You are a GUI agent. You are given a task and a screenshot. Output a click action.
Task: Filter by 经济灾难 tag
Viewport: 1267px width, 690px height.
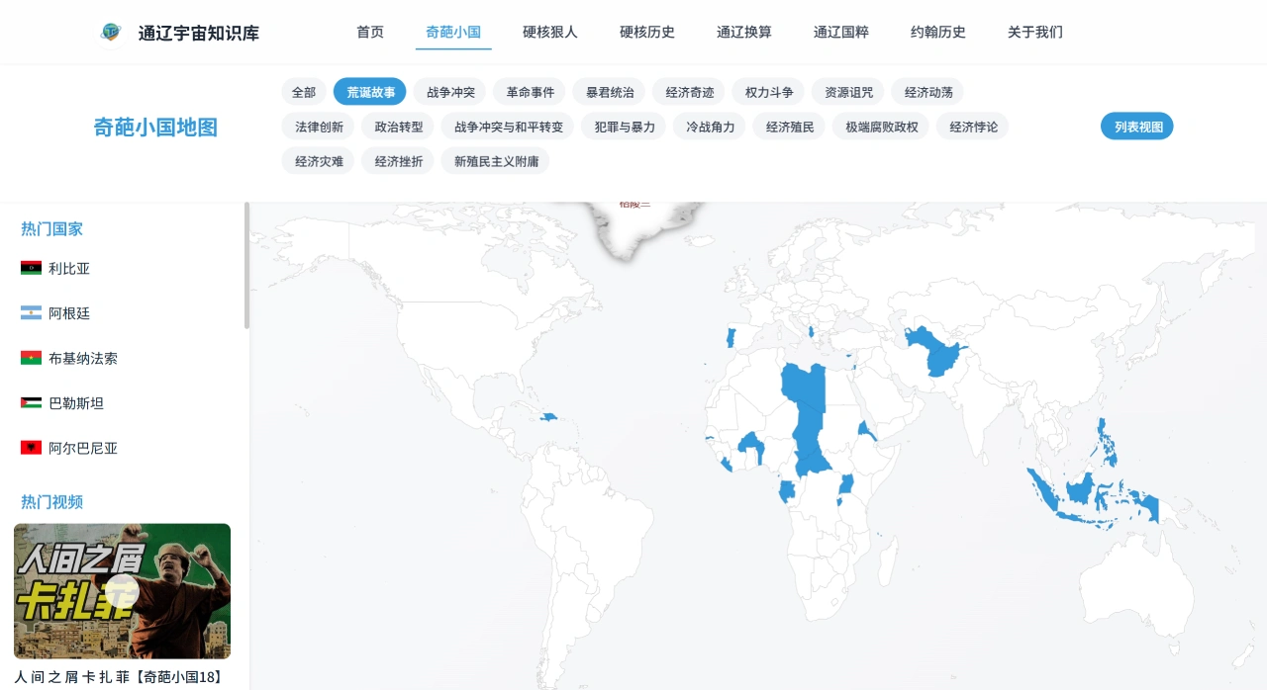click(x=319, y=161)
